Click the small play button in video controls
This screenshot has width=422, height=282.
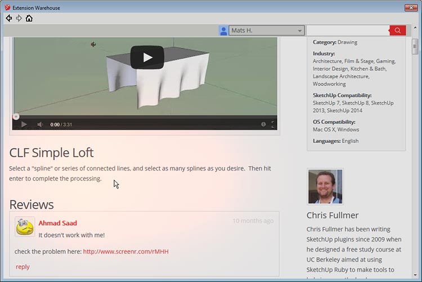pos(24,124)
